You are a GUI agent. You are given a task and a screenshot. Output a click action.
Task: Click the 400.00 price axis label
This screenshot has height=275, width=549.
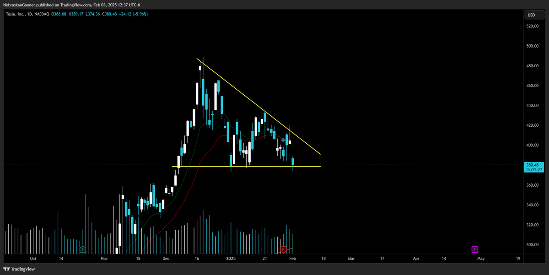532,146
